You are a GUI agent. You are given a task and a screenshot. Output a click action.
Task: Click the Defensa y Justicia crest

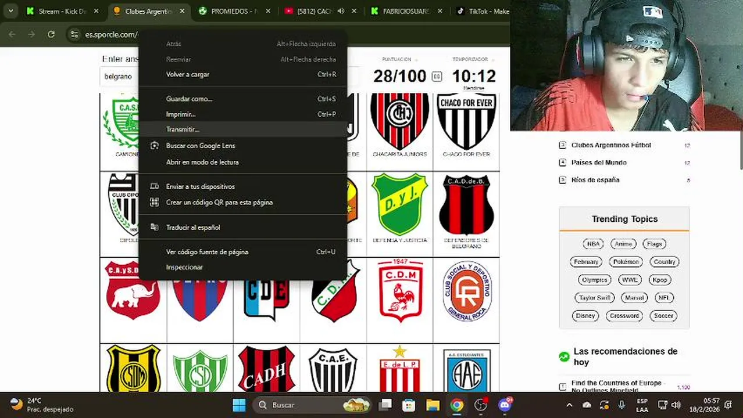[x=399, y=204]
